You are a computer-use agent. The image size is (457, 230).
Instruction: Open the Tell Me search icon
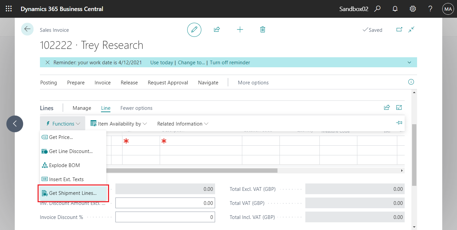click(x=377, y=9)
